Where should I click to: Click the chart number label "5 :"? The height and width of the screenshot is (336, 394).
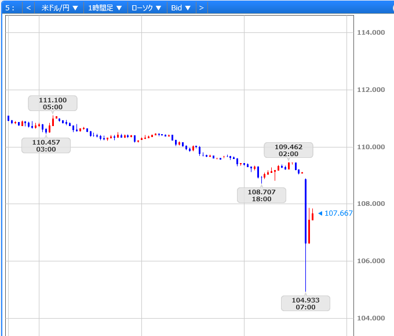pyautogui.click(x=10, y=8)
